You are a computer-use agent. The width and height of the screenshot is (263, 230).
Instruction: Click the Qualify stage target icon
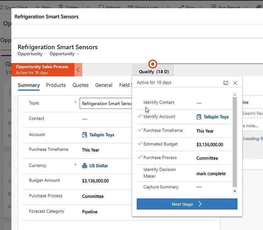152,64
